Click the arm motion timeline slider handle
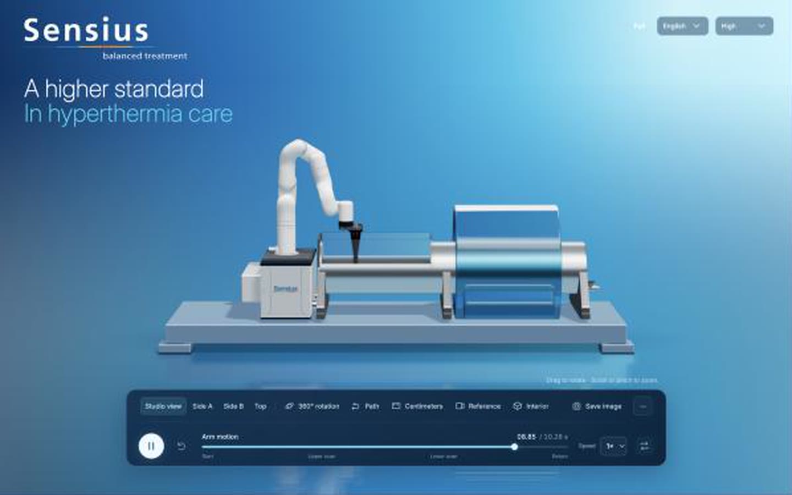792x495 pixels. [514, 447]
